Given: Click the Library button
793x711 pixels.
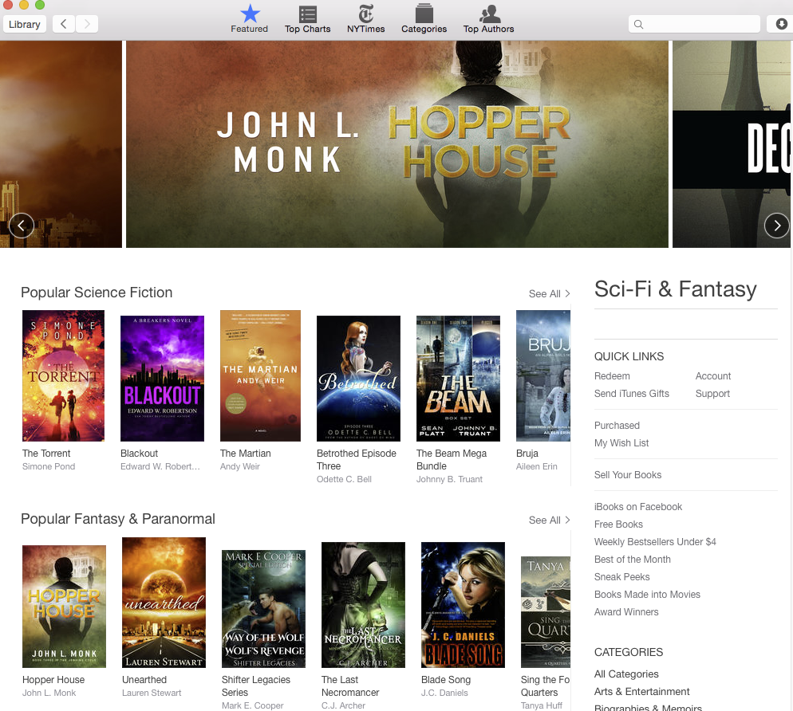Looking at the screenshot, I should 25,24.
